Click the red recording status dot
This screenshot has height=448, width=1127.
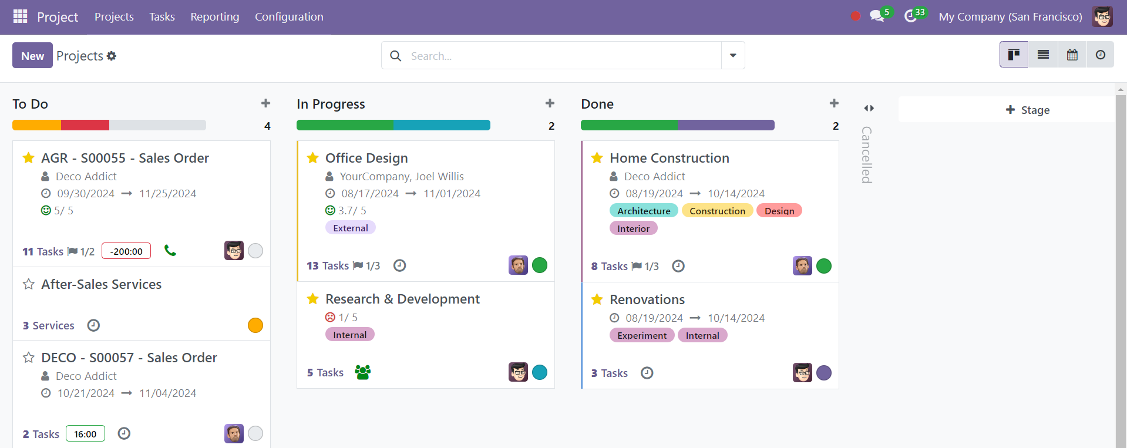(x=856, y=16)
